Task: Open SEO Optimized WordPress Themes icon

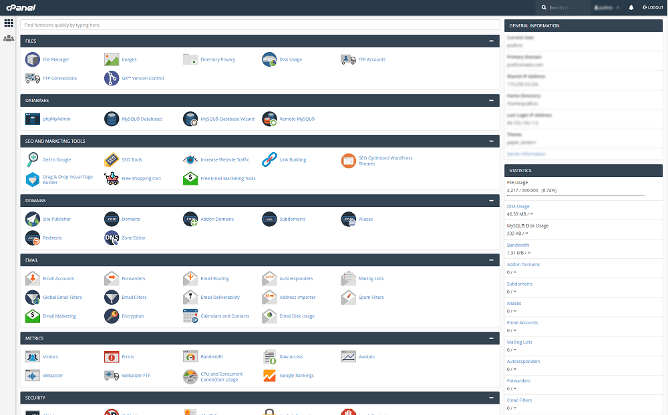Action: (x=348, y=161)
